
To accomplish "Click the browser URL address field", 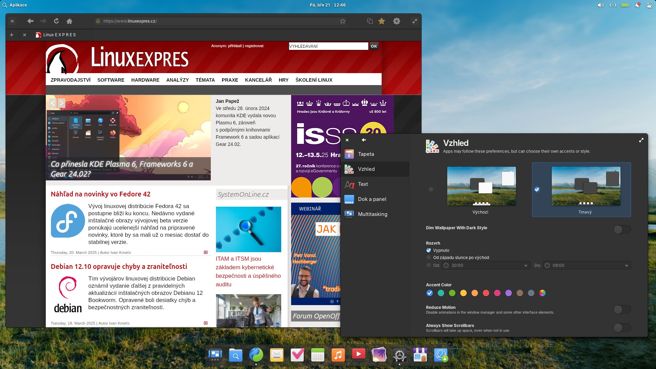I will [x=220, y=21].
